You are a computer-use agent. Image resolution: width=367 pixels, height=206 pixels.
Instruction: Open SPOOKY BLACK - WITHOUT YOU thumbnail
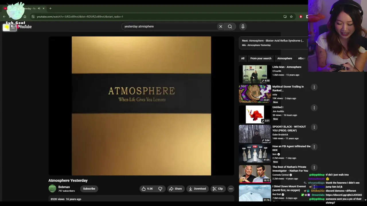[x=255, y=134]
